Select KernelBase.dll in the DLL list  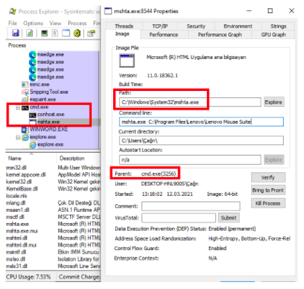click(22, 189)
